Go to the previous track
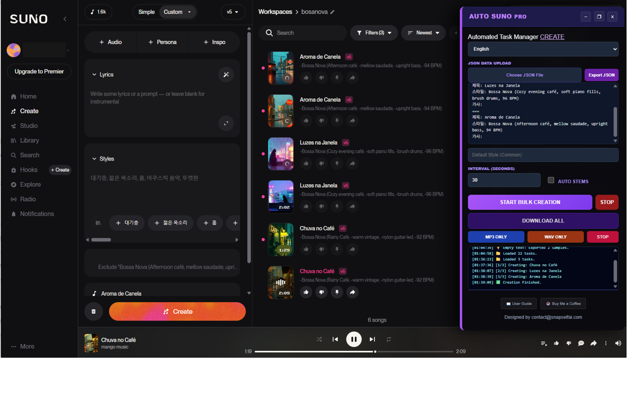Screen dimensions: 637x398 [x=335, y=339]
